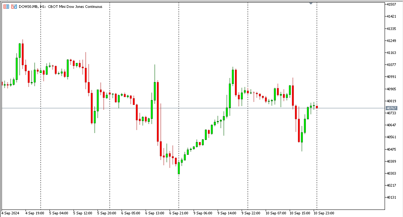The height and width of the screenshot is (217, 403).
Task: Click the chart shift triangle marker
Action: pos(311,3)
